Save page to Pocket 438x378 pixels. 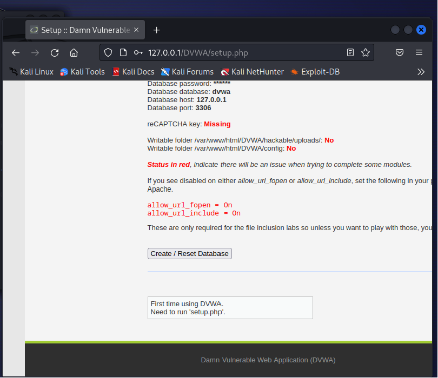pyautogui.click(x=400, y=52)
